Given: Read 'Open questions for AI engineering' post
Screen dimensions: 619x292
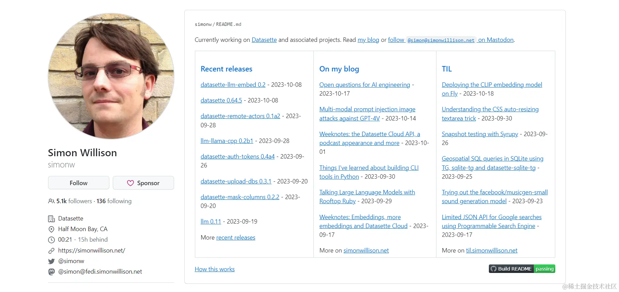Looking at the screenshot, I should (365, 85).
